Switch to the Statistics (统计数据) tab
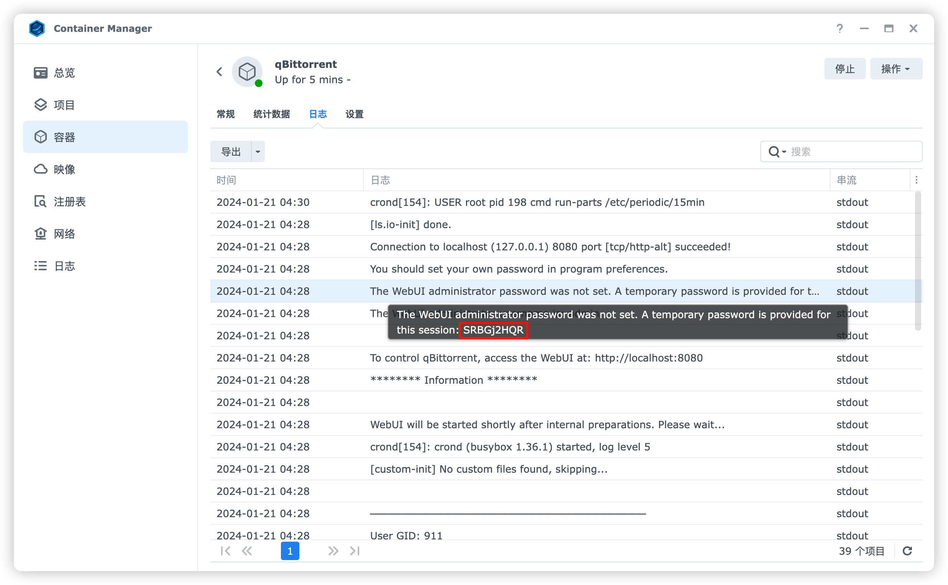Image resolution: width=948 pixels, height=585 pixels. (271, 114)
